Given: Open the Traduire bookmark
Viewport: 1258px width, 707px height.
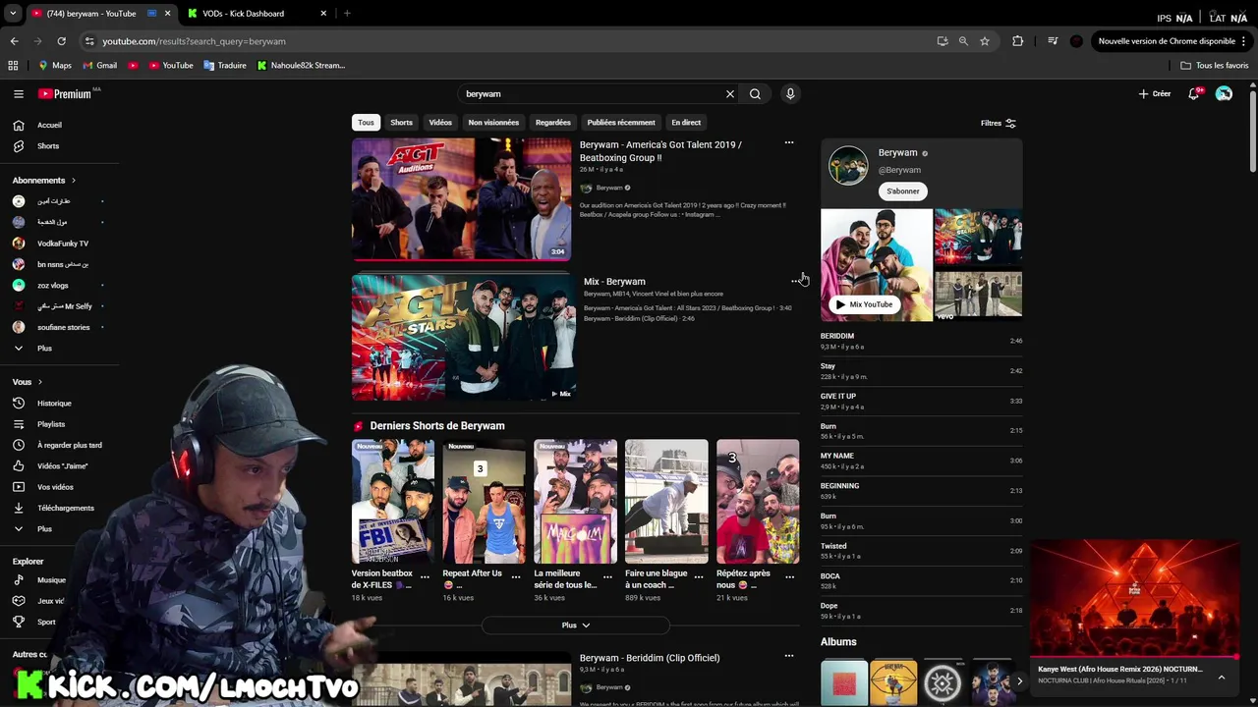Looking at the screenshot, I should click(225, 66).
